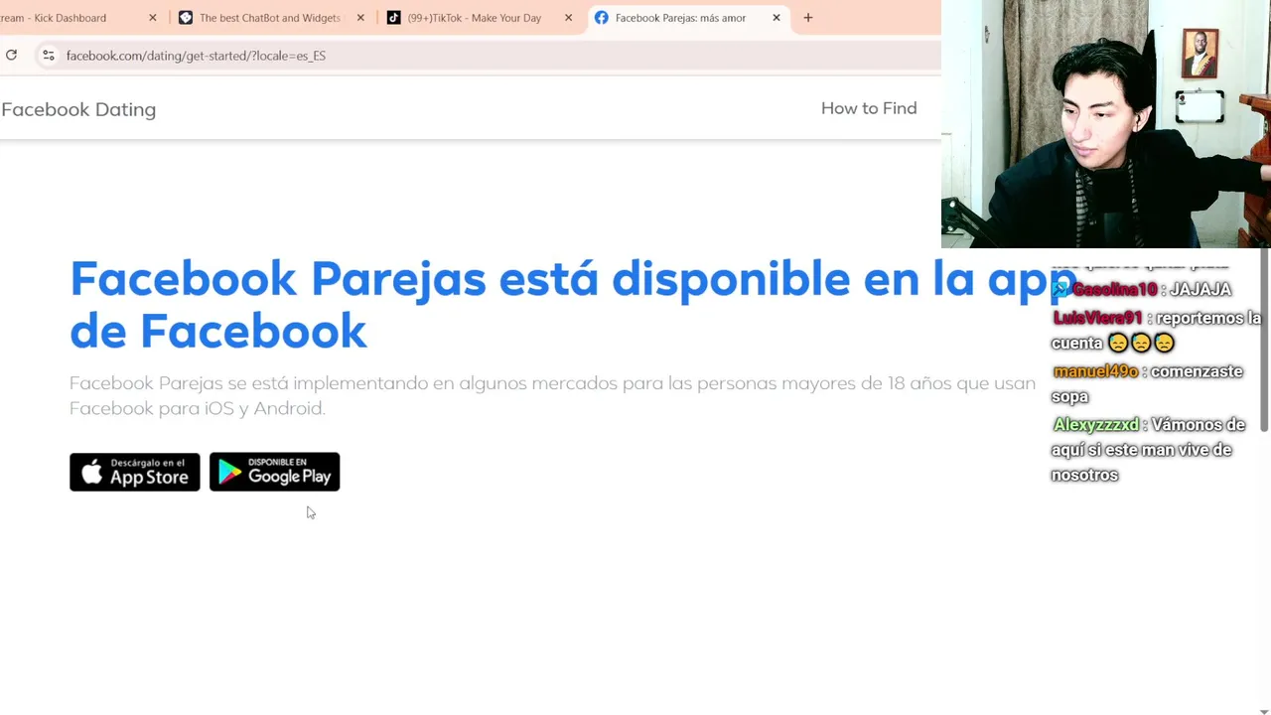Click the Facebook tab favicon
This screenshot has width=1271, height=715.
(x=601, y=18)
